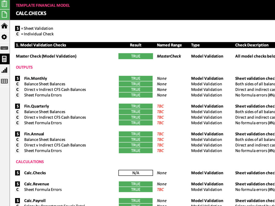Open the bar chart icon in sidebar
Viewport: 275px width, 206px height.
click(x=4, y=70)
